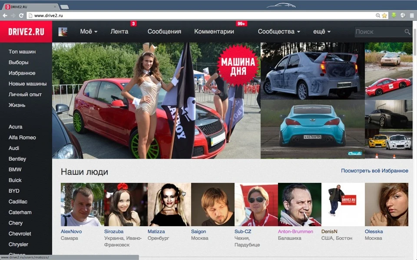The width and height of the screenshot is (417, 260).
Task: Select Bentley brand in sidebar
Action: point(17,159)
